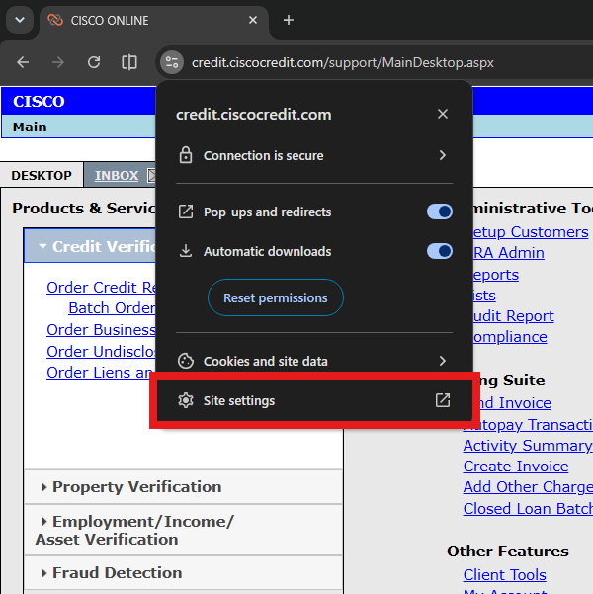593x594 pixels.
Task: Click Site settings external link icon
Action: click(442, 400)
